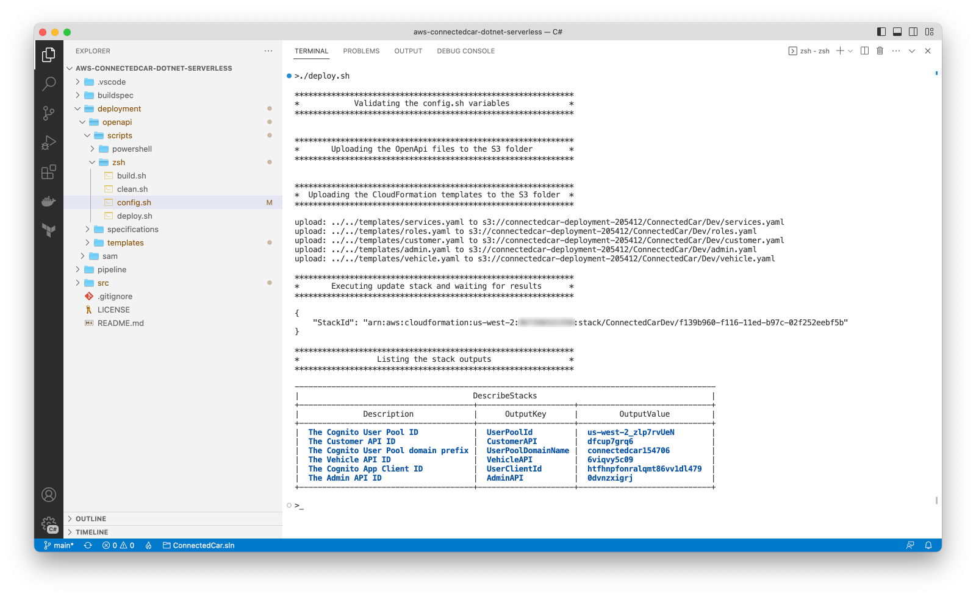Split the terminal
This screenshot has height=597, width=976.
coord(864,51)
